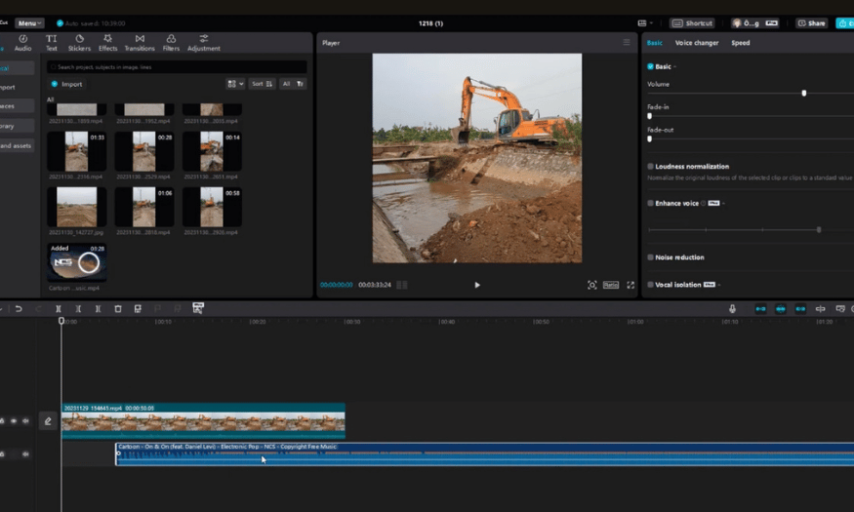Adjust the Volume slider handle
This screenshot has width=854, height=512.
coord(804,93)
